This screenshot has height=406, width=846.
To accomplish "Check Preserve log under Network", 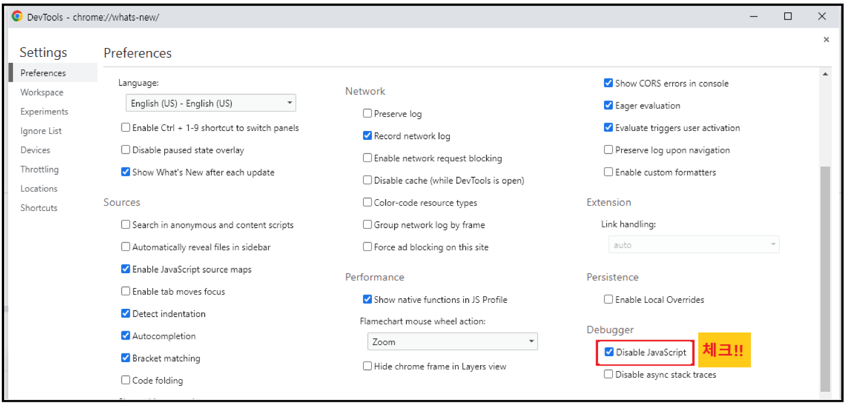I will (367, 113).
